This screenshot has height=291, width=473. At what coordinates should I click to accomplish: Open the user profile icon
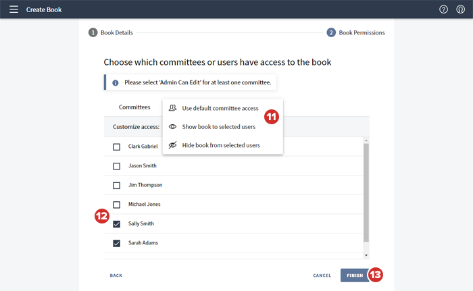[x=460, y=9]
